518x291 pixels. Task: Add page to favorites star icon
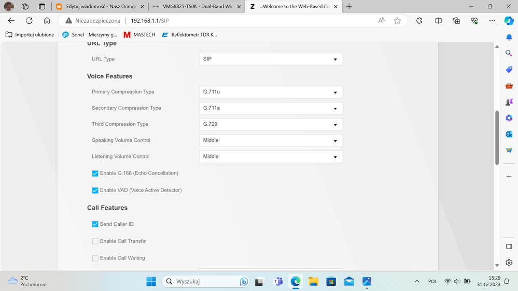pos(397,21)
